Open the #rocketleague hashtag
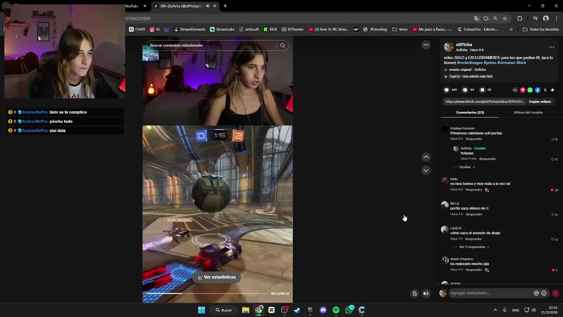This screenshot has height=317, width=563. point(469,63)
